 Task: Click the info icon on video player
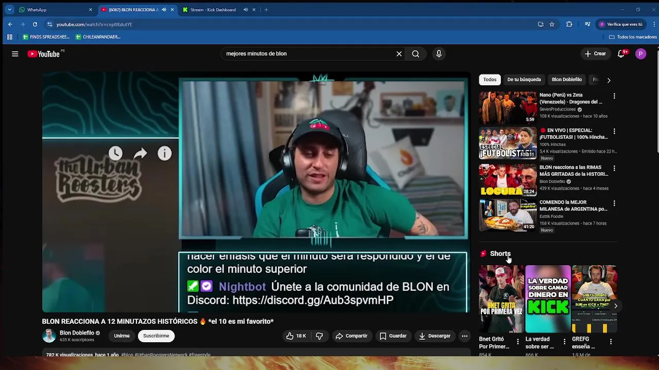pos(164,153)
